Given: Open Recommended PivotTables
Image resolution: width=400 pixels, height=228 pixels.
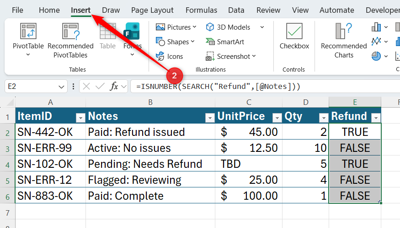Looking at the screenshot, I should [x=71, y=41].
